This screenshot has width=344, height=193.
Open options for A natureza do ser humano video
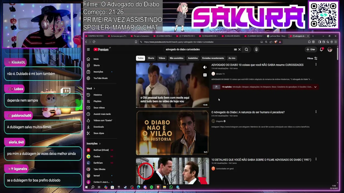click(316, 112)
